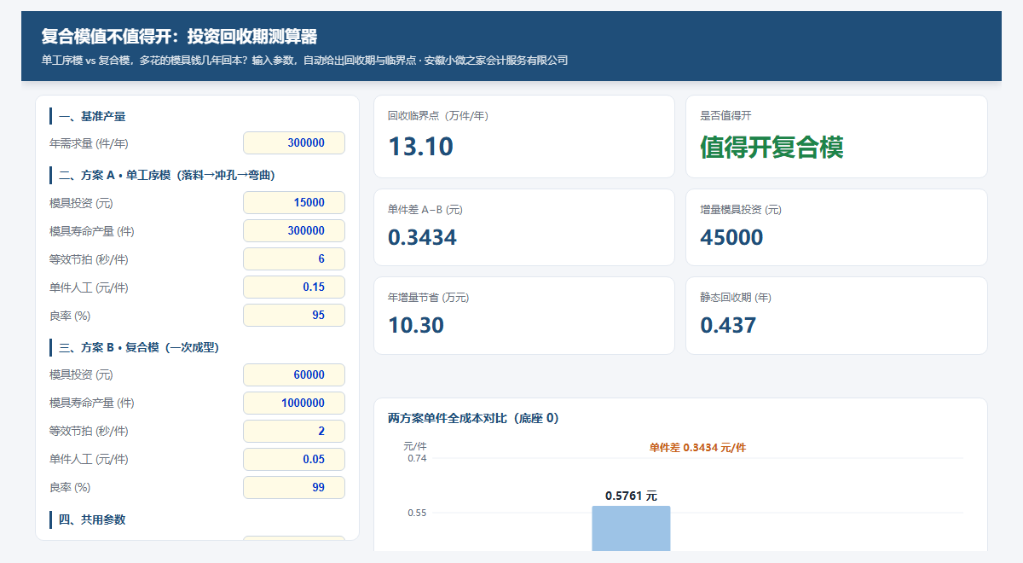This screenshot has width=1023, height=563.
Task: Click the 年需求量 (件/年) label
Action: point(90,143)
